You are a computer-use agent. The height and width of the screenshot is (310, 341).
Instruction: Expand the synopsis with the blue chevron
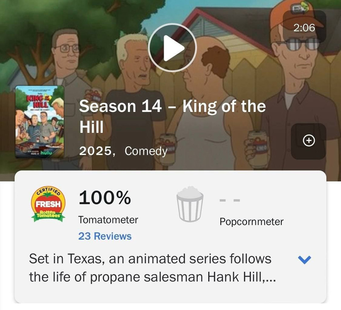pyautogui.click(x=305, y=259)
